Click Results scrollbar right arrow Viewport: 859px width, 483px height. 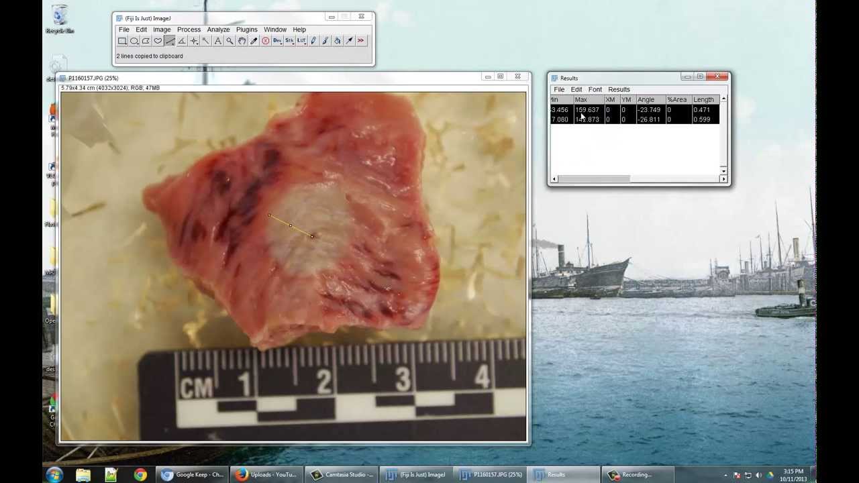point(723,178)
